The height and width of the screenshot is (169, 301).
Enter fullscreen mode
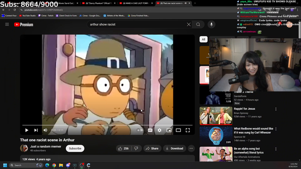click(188, 130)
